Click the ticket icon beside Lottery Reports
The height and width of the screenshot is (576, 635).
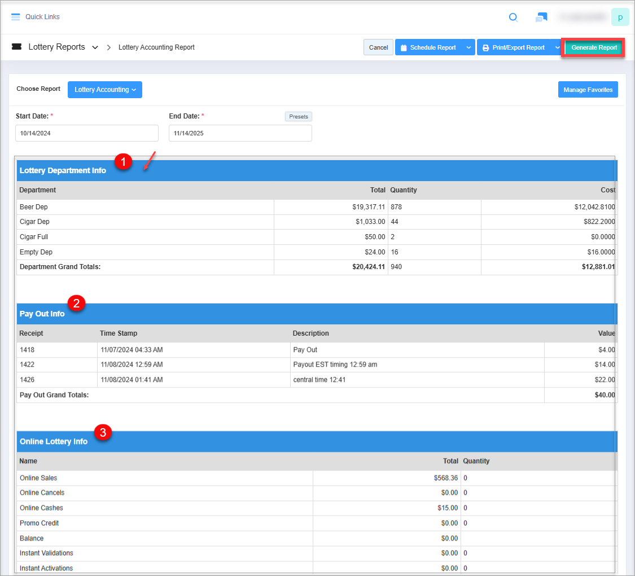click(16, 47)
